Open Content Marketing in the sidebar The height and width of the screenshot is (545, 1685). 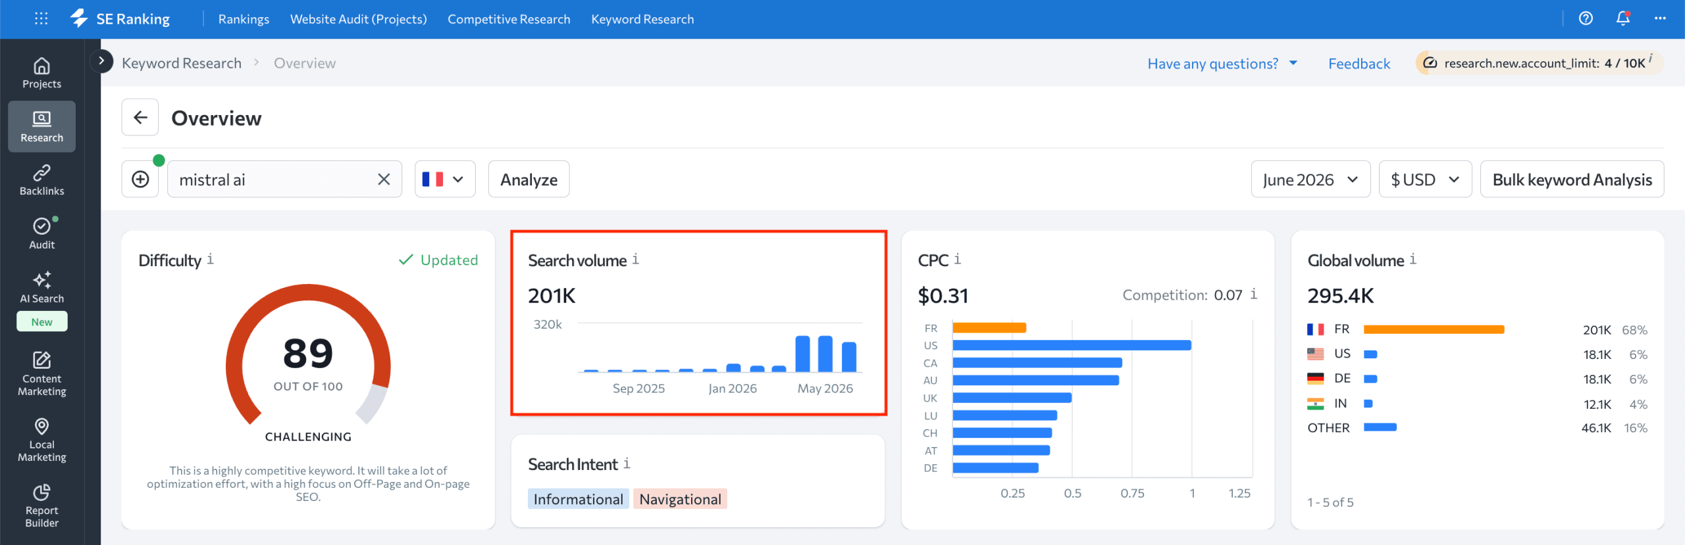tap(41, 373)
